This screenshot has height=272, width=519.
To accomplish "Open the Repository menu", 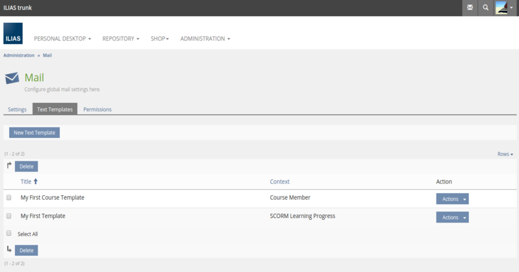I will [x=121, y=39].
